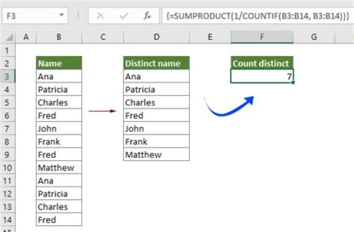
Task: Confirm formula entry with the checkmark icon
Action: point(124,16)
